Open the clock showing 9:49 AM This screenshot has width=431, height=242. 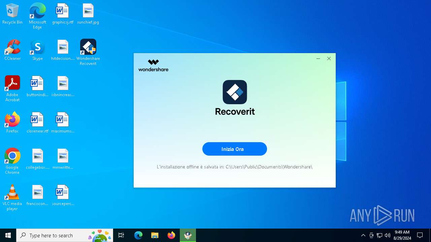click(x=402, y=235)
